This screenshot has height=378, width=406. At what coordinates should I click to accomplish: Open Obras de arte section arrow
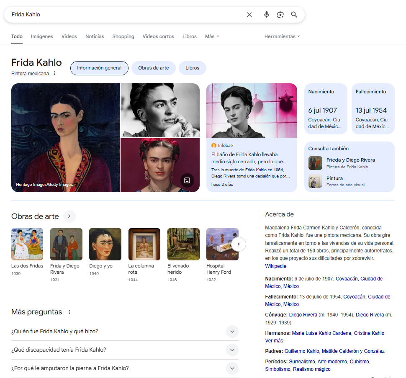[x=69, y=216]
